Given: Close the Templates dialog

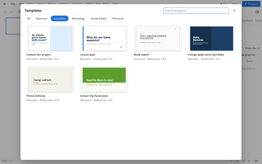Looking at the screenshot, I should [x=234, y=11].
